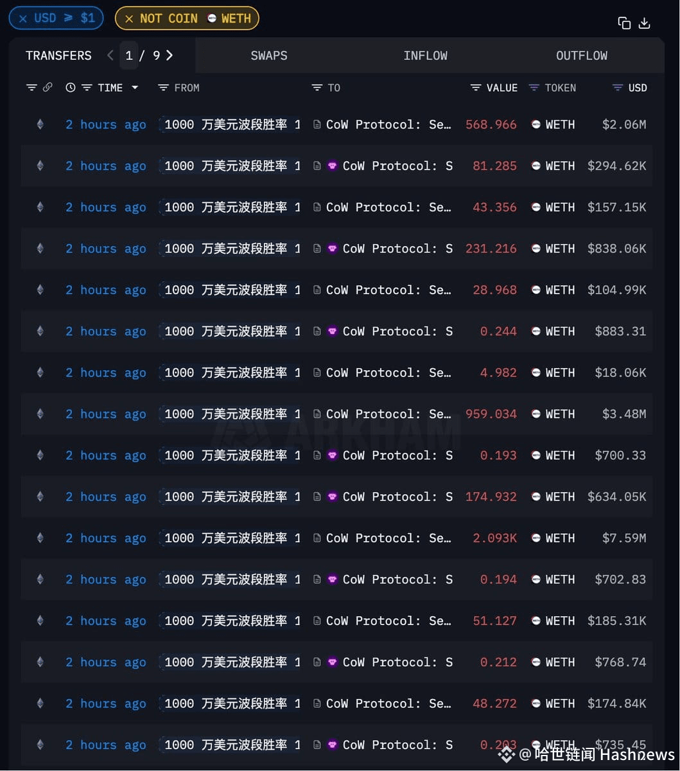Open the VALUE column filter
Viewport: 680px width, 771px height.
(476, 87)
